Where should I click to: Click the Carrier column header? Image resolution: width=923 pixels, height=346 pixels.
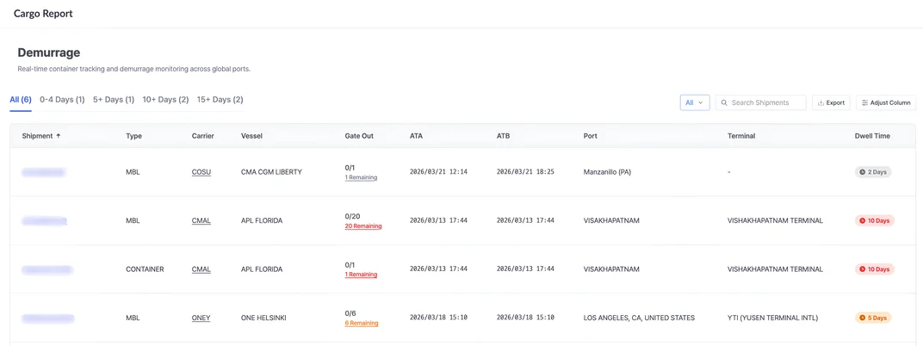[203, 136]
